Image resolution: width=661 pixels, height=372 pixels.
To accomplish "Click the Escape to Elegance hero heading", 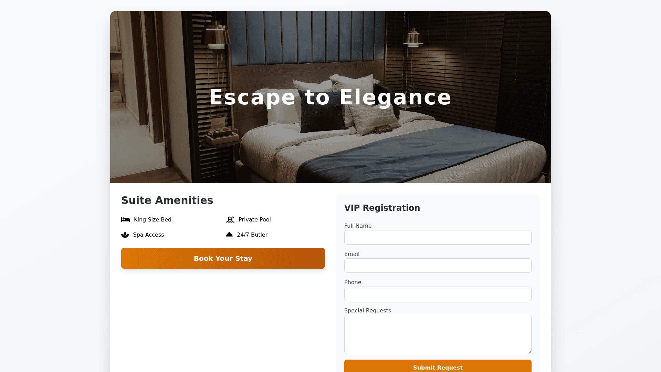I will click(330, 97).
